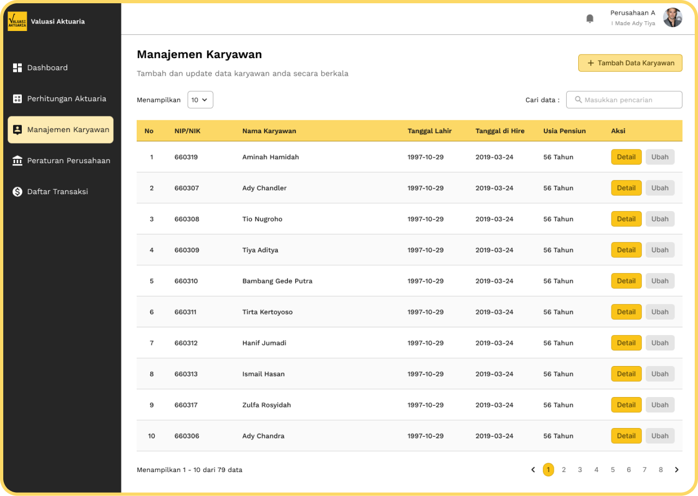Click the notification bell icon

590,18
